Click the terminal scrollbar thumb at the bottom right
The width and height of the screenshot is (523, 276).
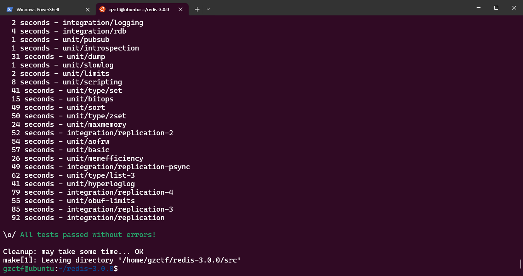point(521,264)
